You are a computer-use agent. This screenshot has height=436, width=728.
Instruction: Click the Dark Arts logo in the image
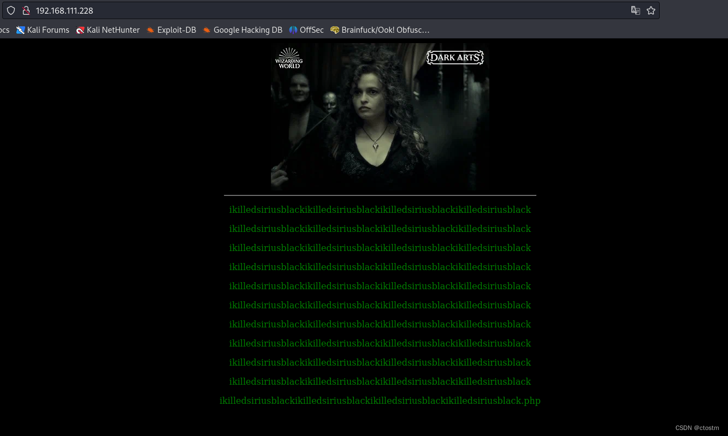(x=455, y=57)
